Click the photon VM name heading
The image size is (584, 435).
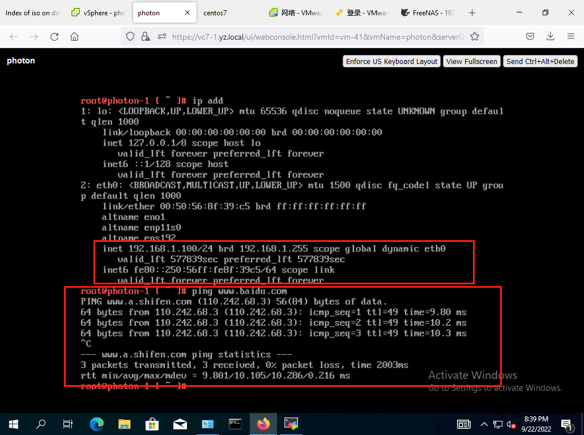[21, 61]
